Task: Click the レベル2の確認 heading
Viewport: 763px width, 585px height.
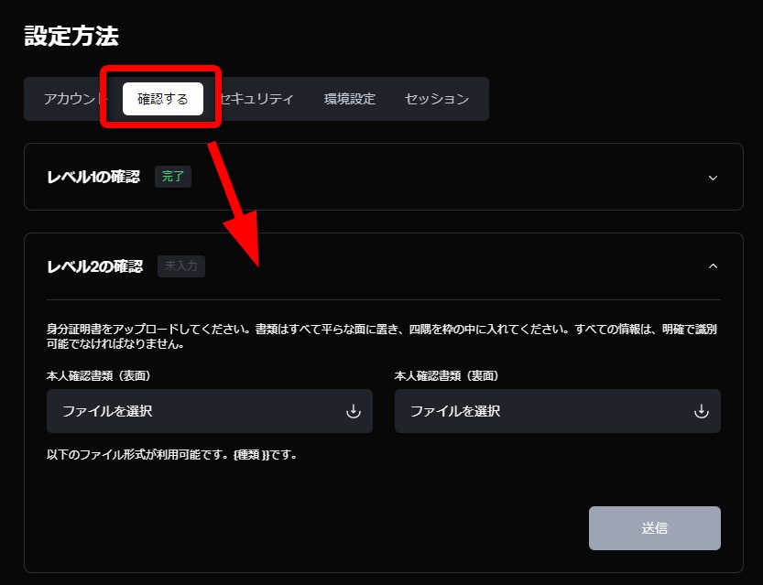Action: (x=95, y=266)
